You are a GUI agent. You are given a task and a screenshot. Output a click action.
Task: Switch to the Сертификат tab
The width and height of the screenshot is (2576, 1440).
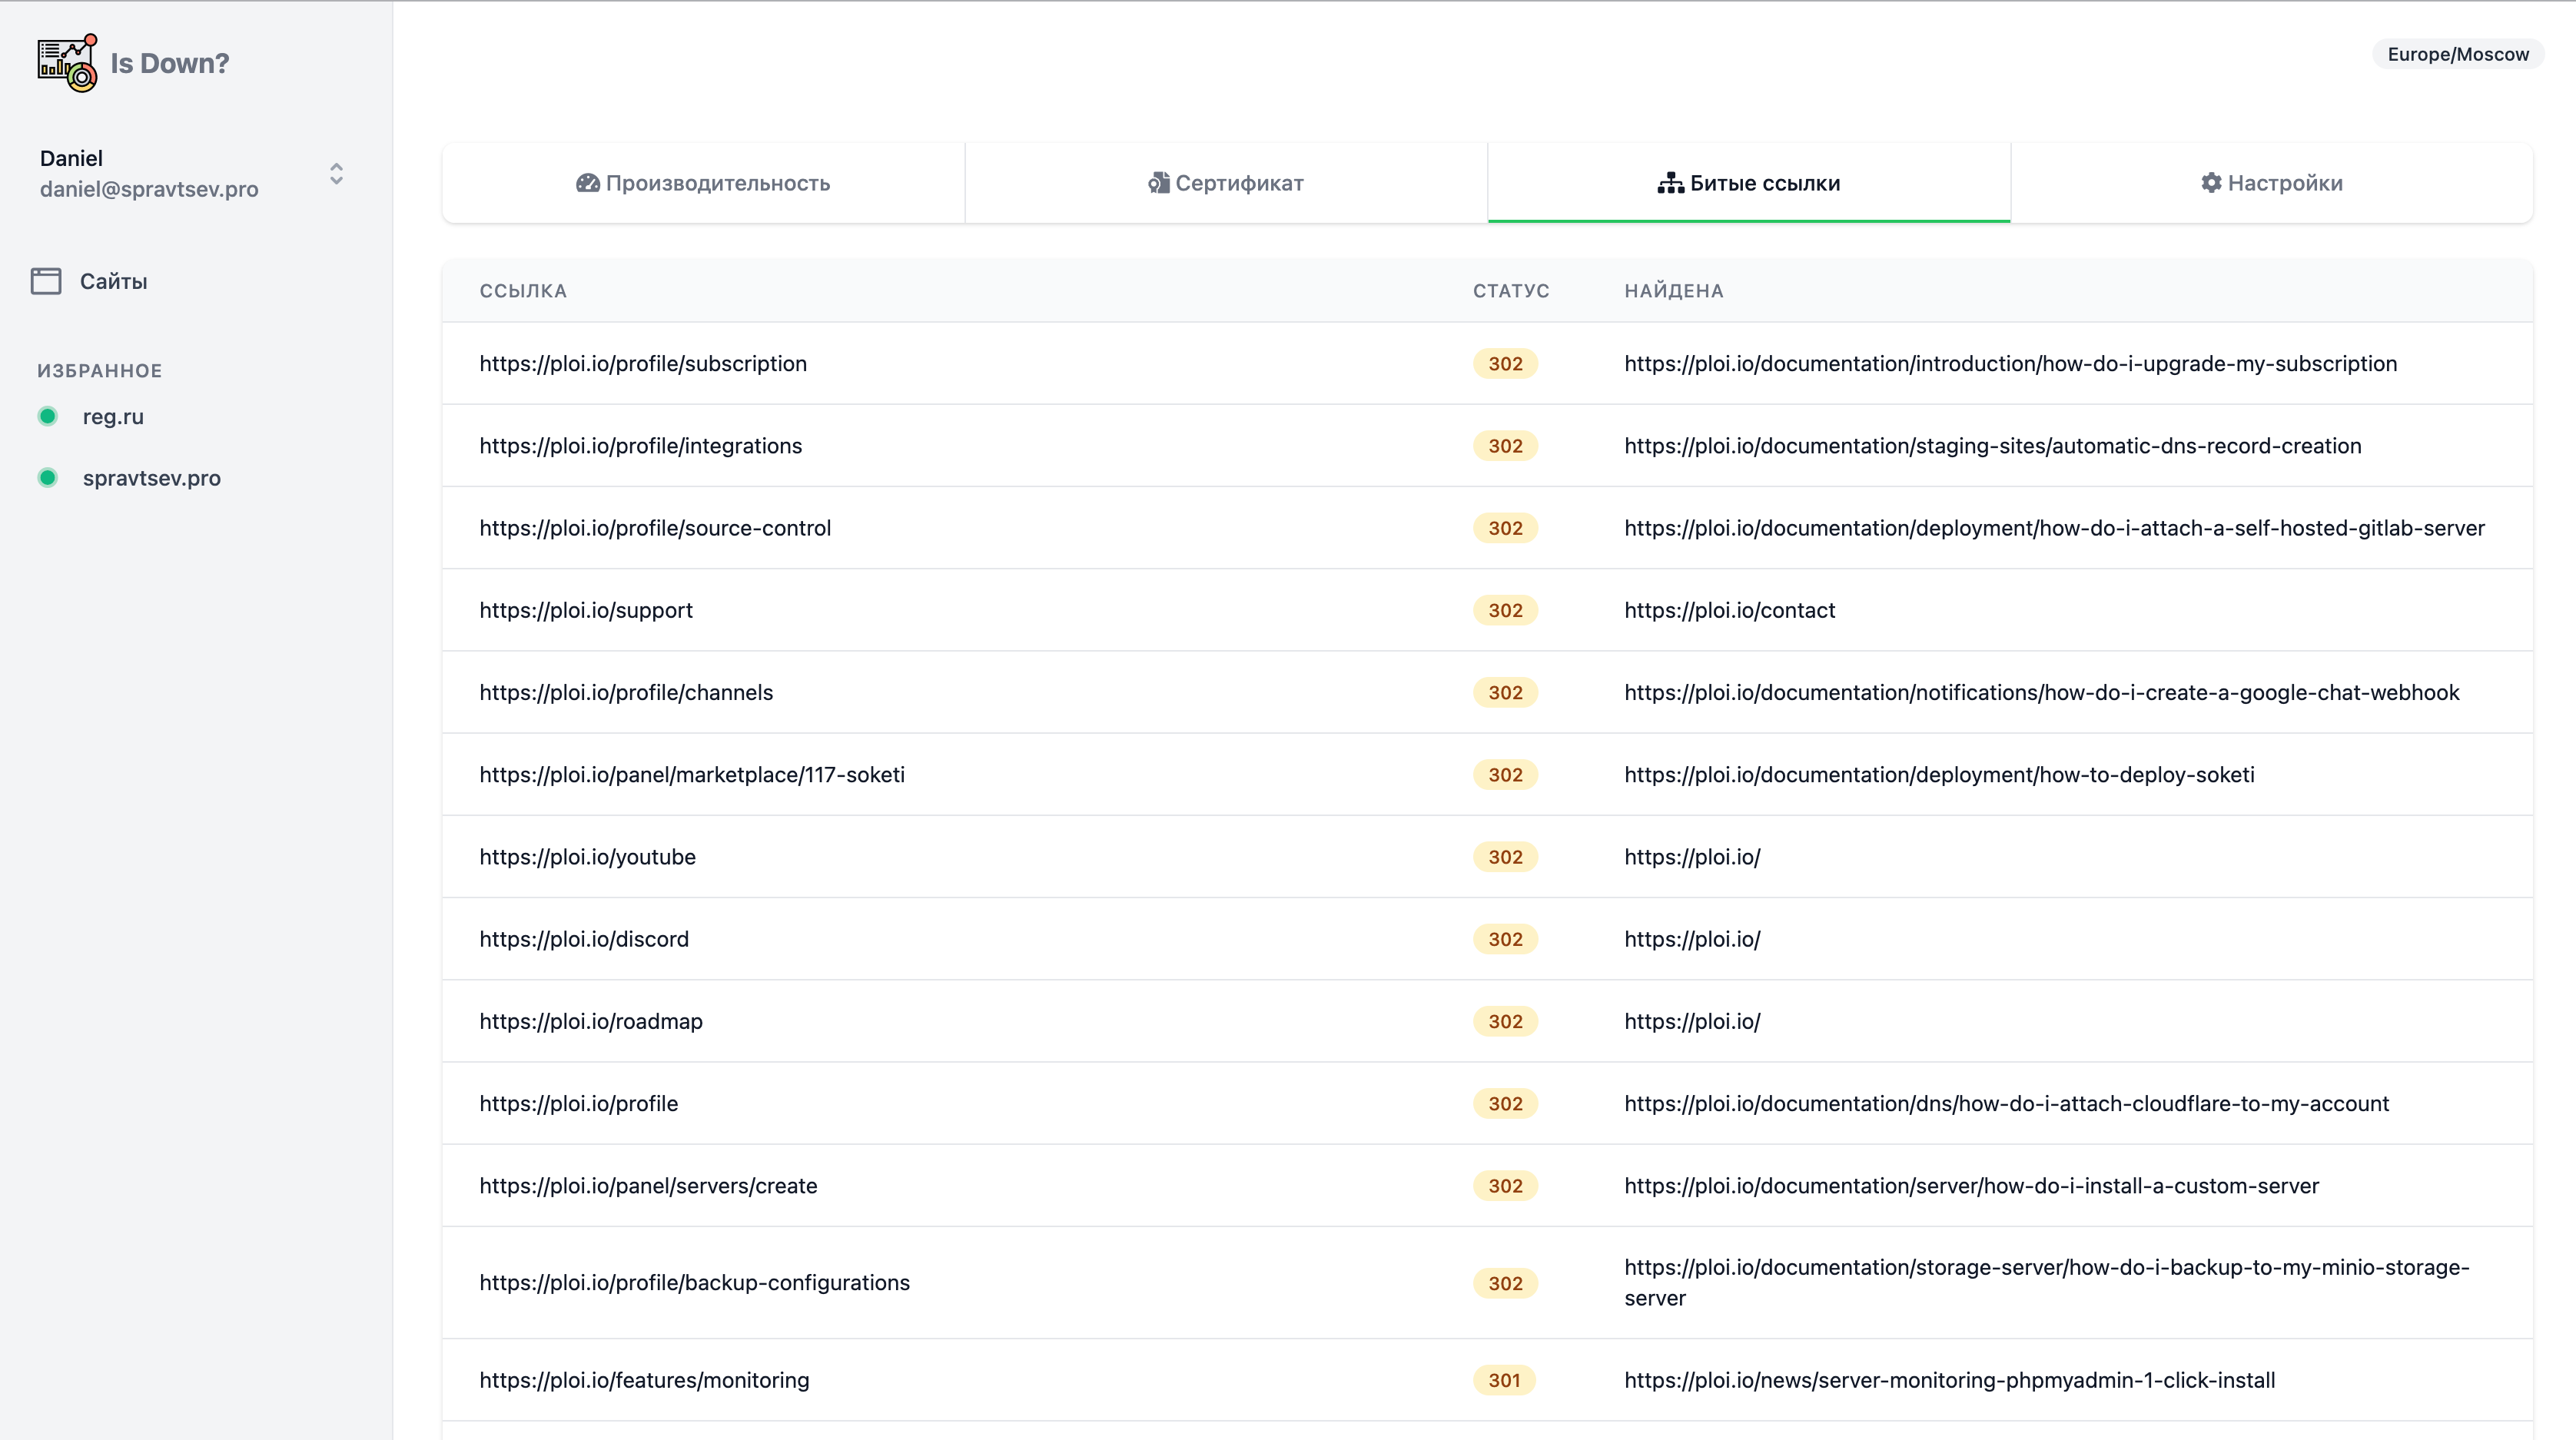tap(1225, 183)
